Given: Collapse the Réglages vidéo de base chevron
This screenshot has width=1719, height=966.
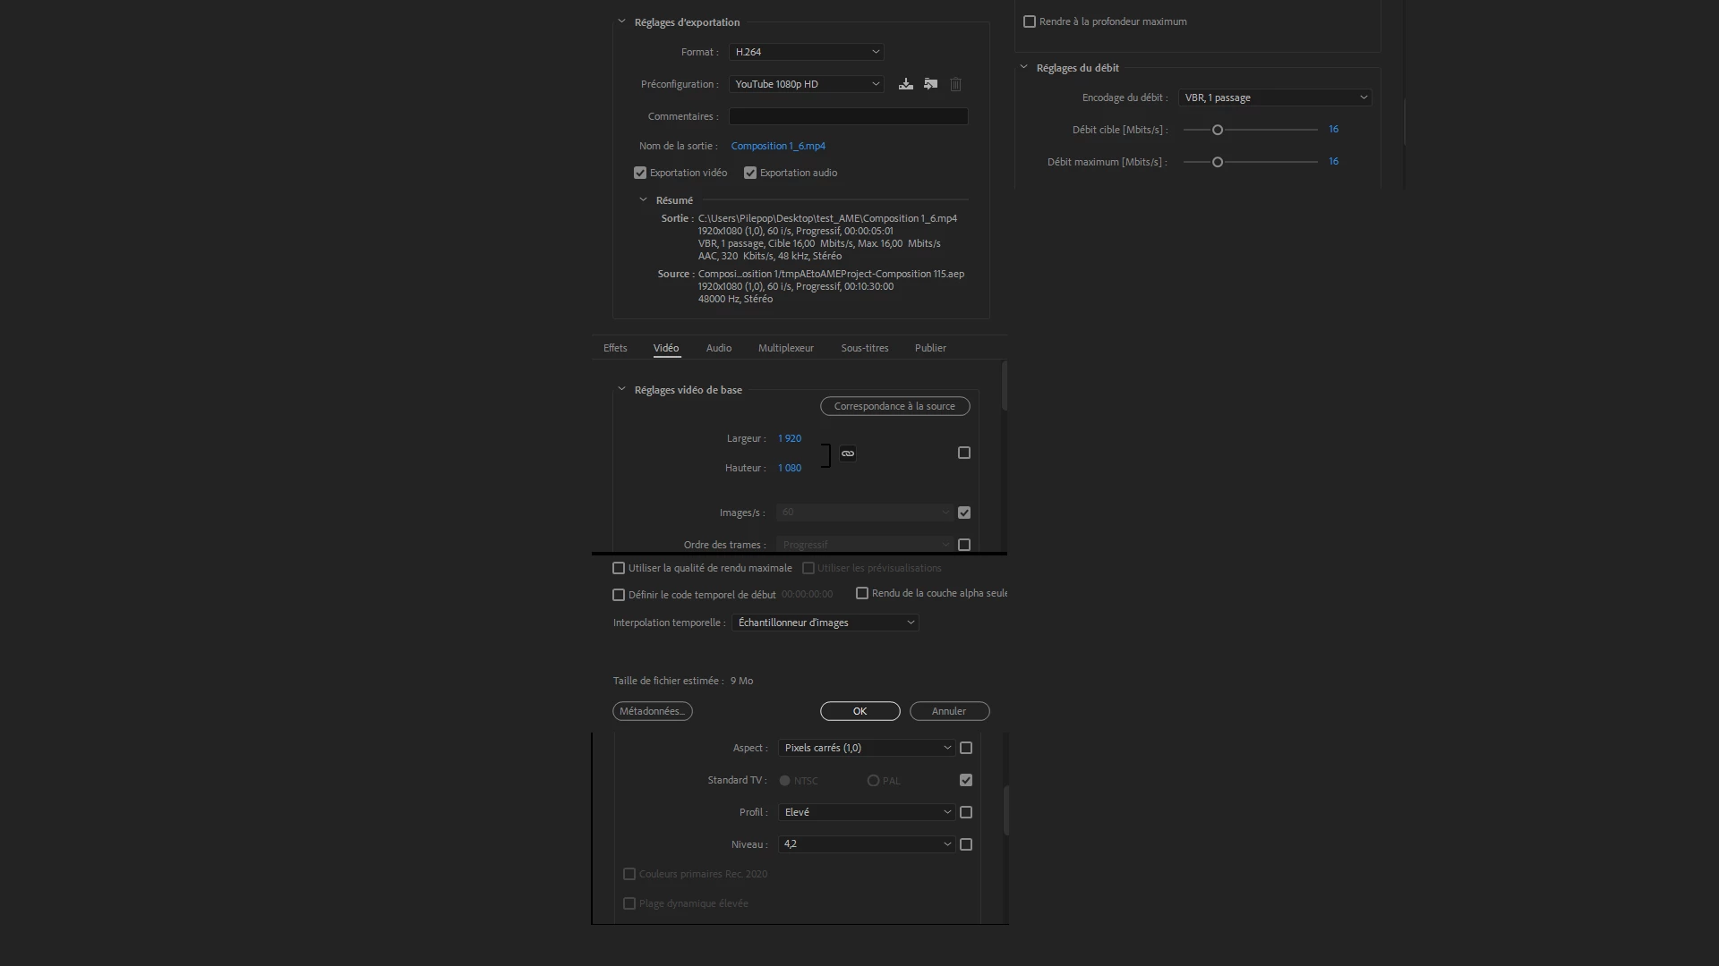Looking at the screenshot, I should 621,389.
